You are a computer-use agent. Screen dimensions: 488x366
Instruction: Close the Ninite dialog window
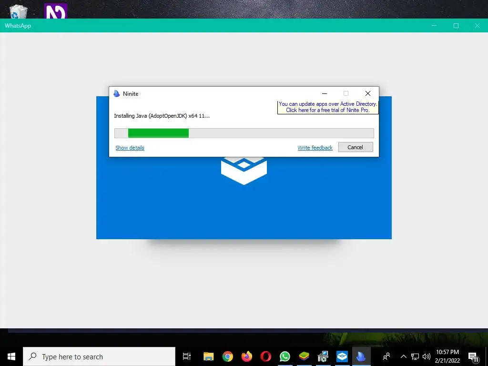pyautogui.click(x=367, y=93)
